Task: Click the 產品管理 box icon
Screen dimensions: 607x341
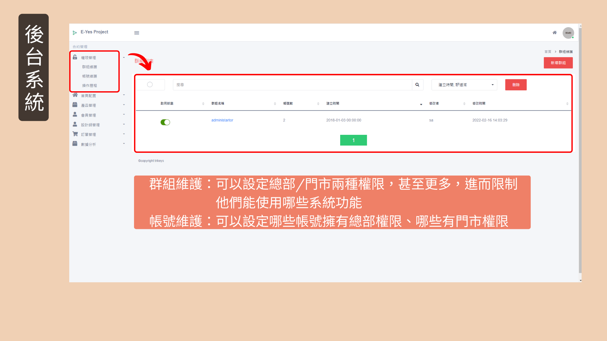Action: (x=75, y=105)
